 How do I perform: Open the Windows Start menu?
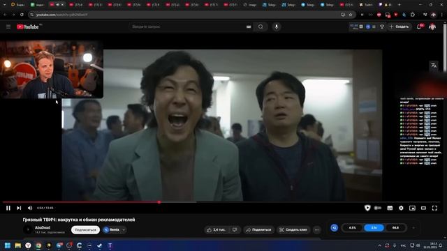coord(8,245)
